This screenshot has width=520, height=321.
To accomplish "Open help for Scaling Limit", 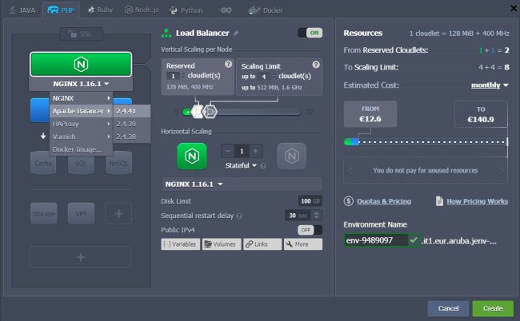I will [x=316, y=65].
